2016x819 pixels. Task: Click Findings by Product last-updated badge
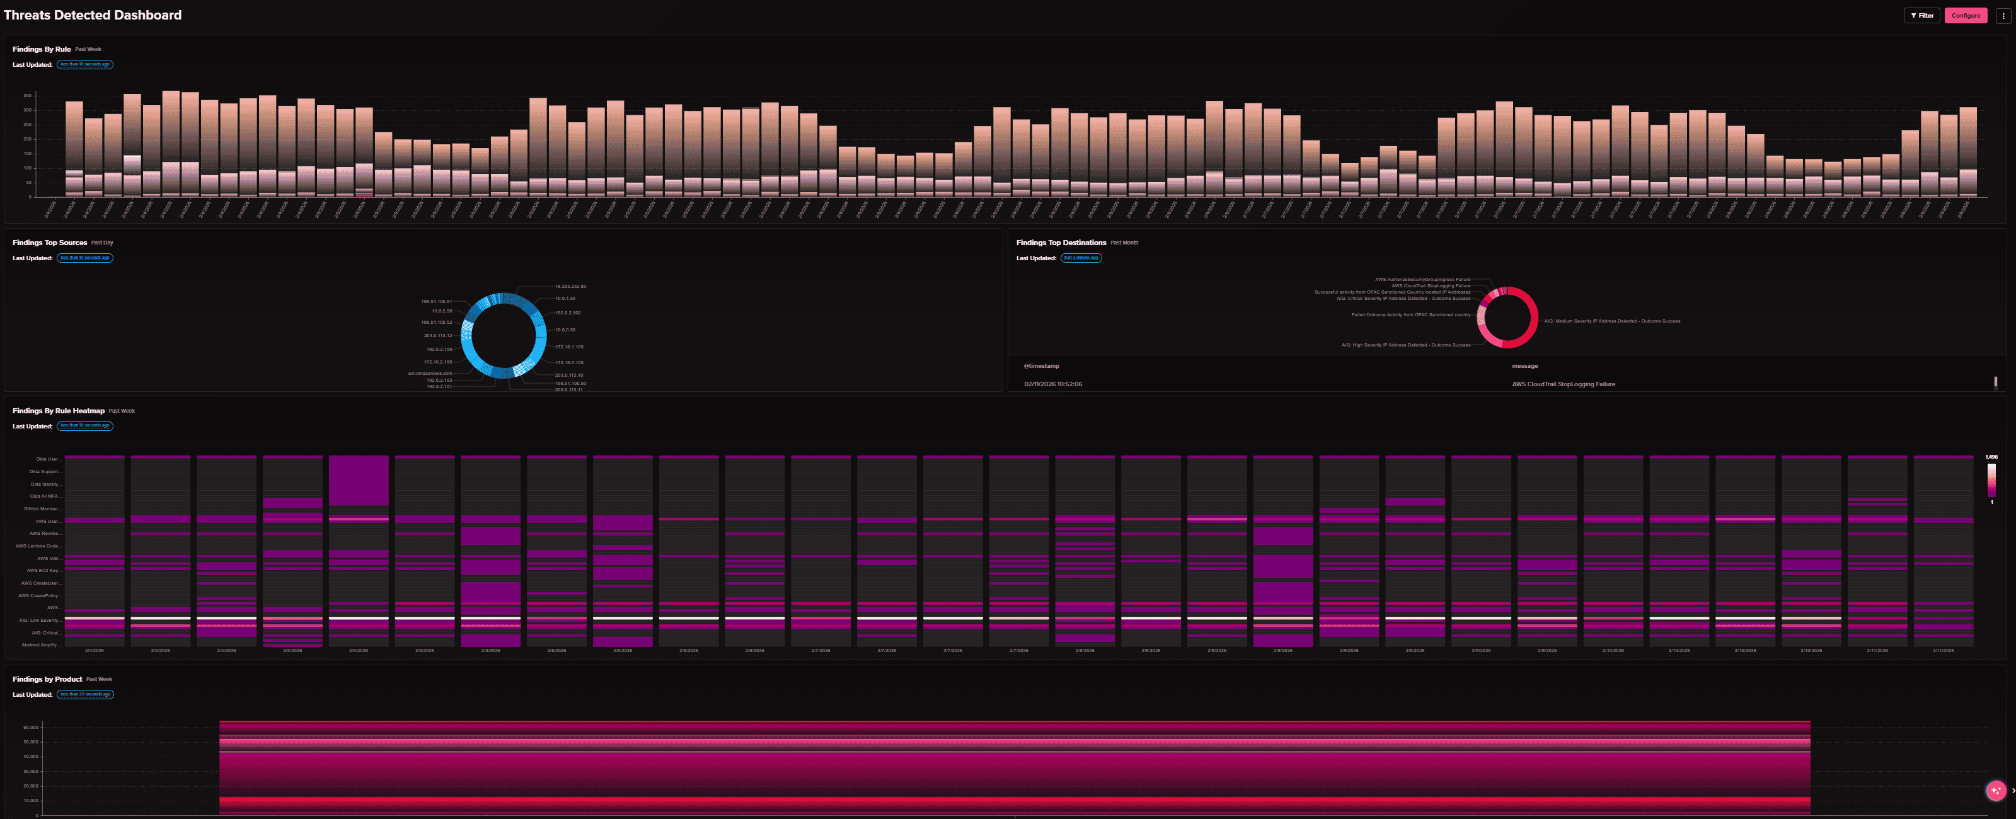[x=84, y=695]
